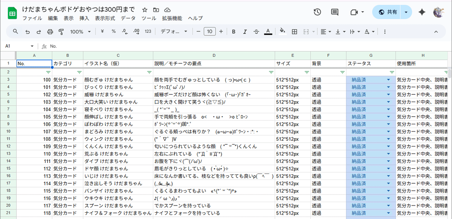Open the ヘルプ menu

tap(195, 18)
